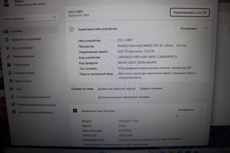Open Учетные записи settings
This screenshot has width=230, height=153.
(24, 73)
